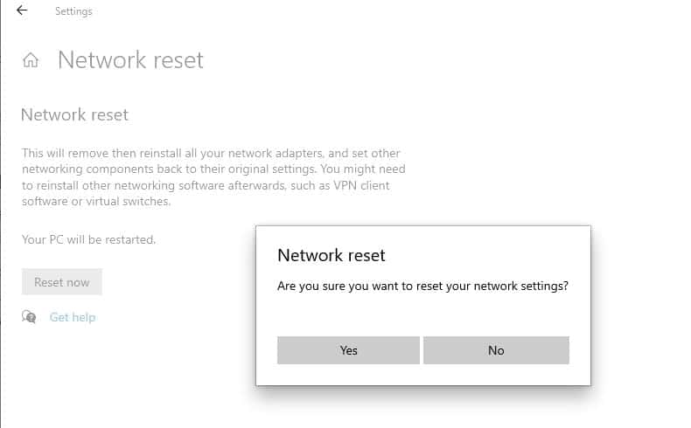This screenshot has width=691, height=428.
Task: Confirm network reset by clicking Yes
Action: [x=348, y=350]
